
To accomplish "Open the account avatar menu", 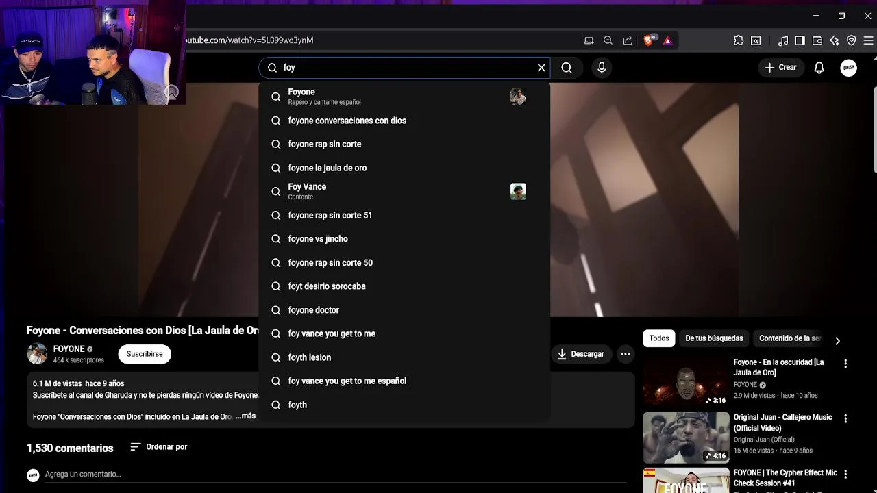I will pyautogui.click(x=849, y=68).
